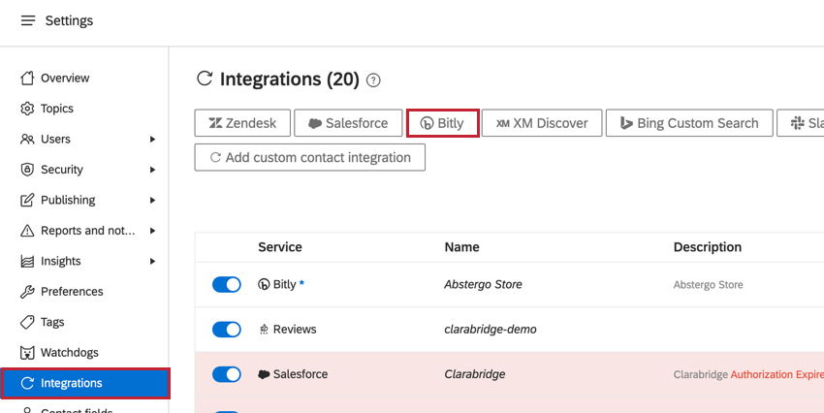Click the Insights chart icon in sidebar
The width and height of the screenshot is (824, 413).
pos(27,261)
